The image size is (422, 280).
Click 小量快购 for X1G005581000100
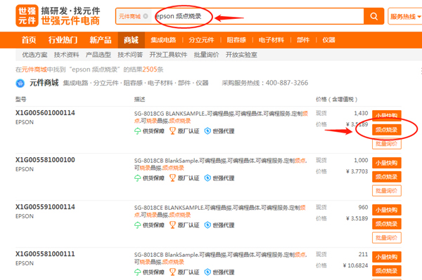point(386,163)
